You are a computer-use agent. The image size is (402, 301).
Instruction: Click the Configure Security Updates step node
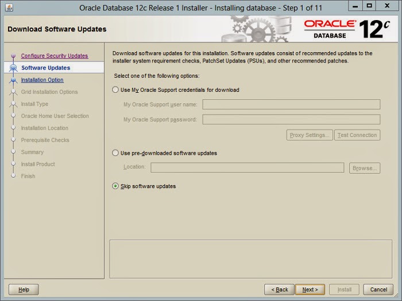tap(13, 56)
